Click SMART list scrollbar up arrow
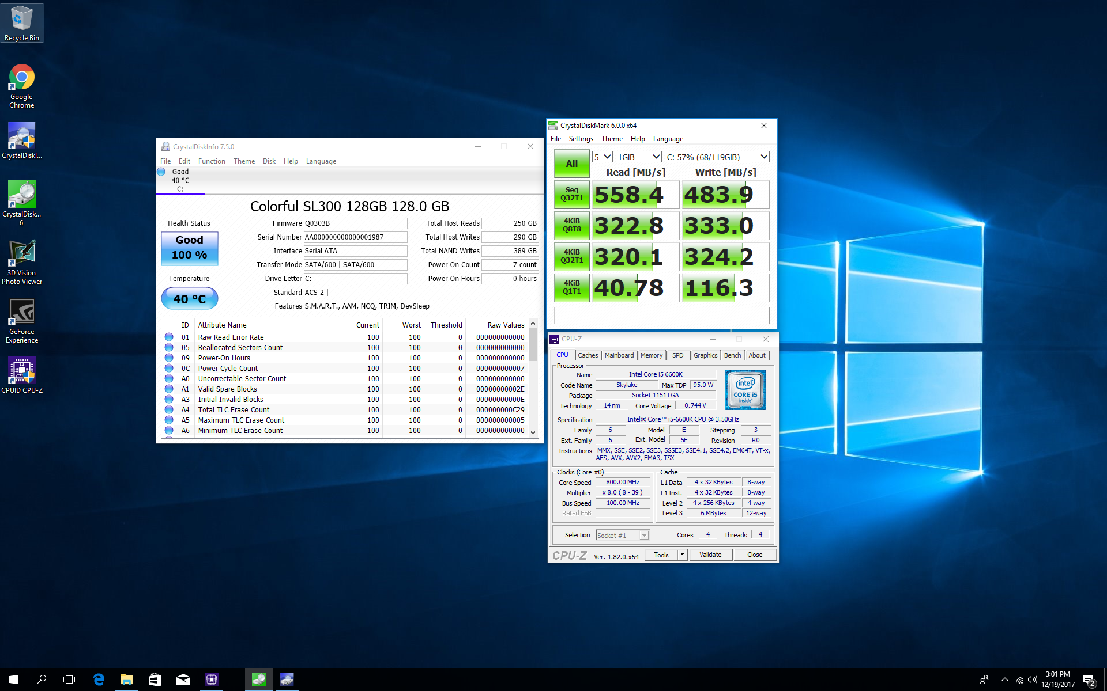Screen dimensions: 1107x691 pyautogui.click(x=533, y=323)
